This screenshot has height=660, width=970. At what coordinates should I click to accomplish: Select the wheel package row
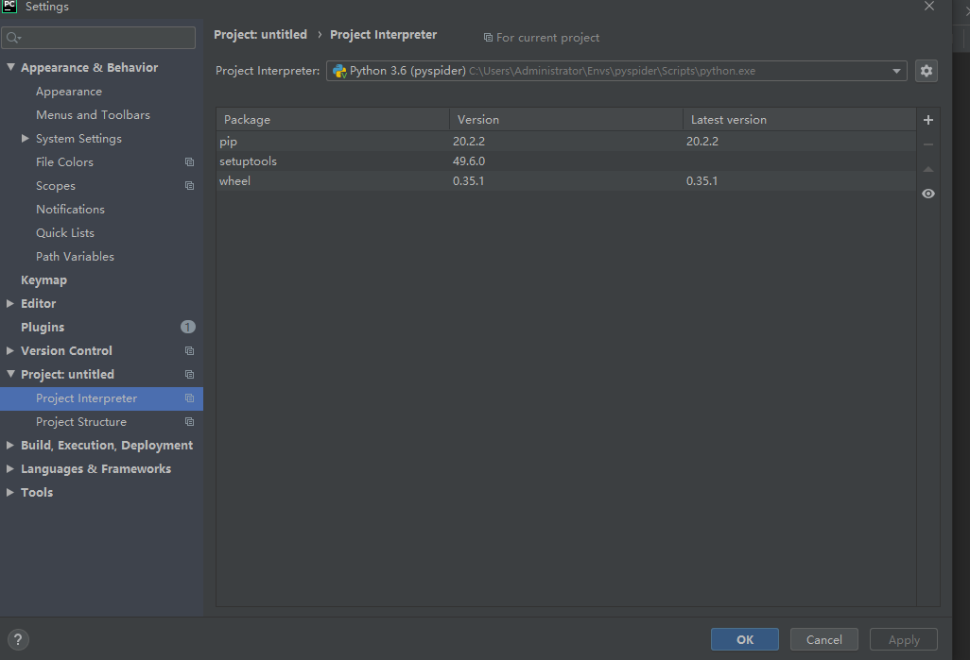pyautogui.click(x=566, y=181)
